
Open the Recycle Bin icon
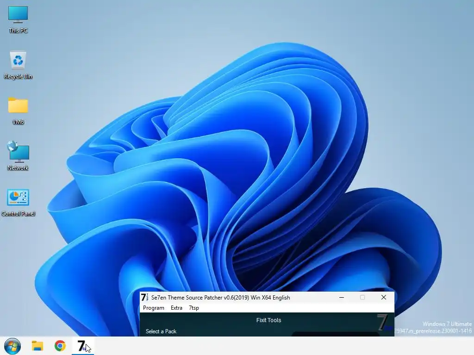pyautogui.click(x=18, y=65)
